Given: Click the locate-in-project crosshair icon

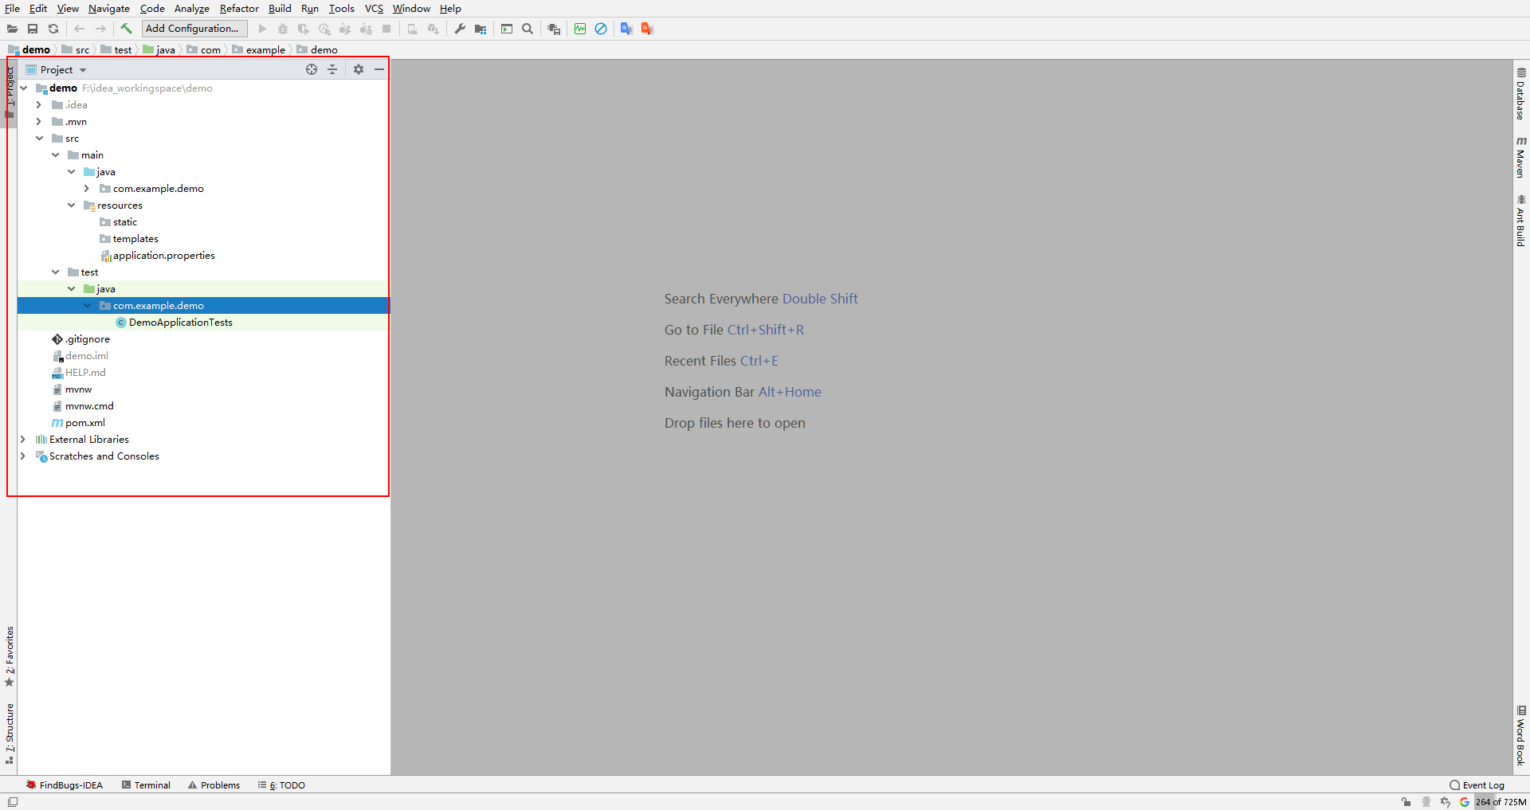Looking at the screenshot, I should pyautogui.click(x=312, y=69).
